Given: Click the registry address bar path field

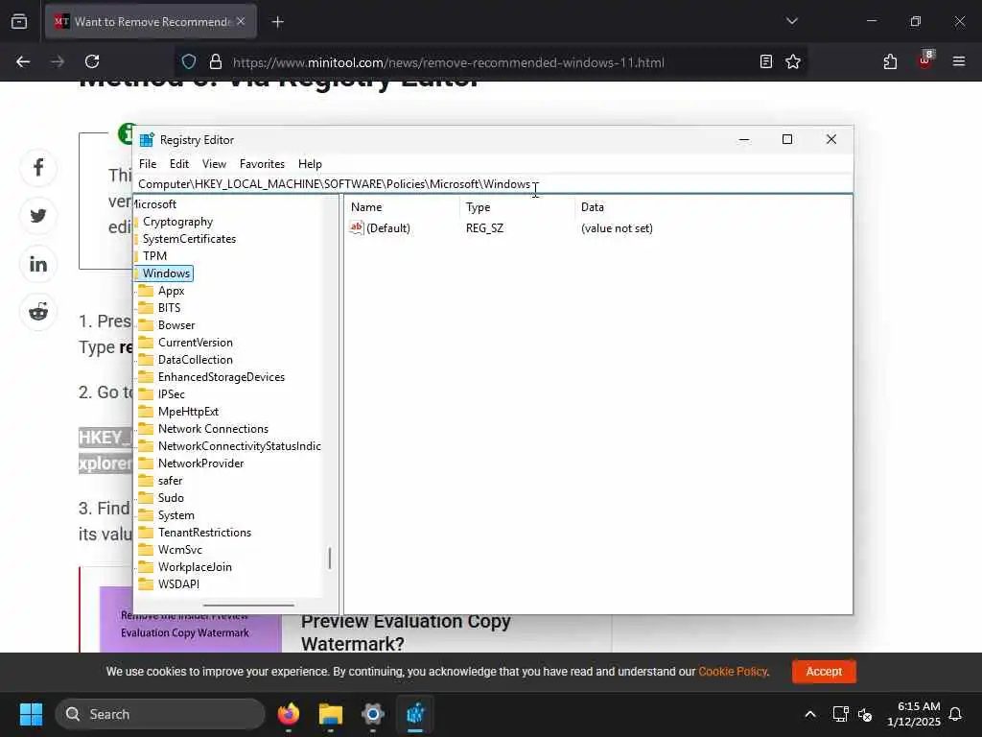Looking at the screenshot, I should click(x=493, y=183).
